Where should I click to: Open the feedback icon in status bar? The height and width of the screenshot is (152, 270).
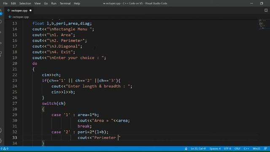tap(265, 149)
